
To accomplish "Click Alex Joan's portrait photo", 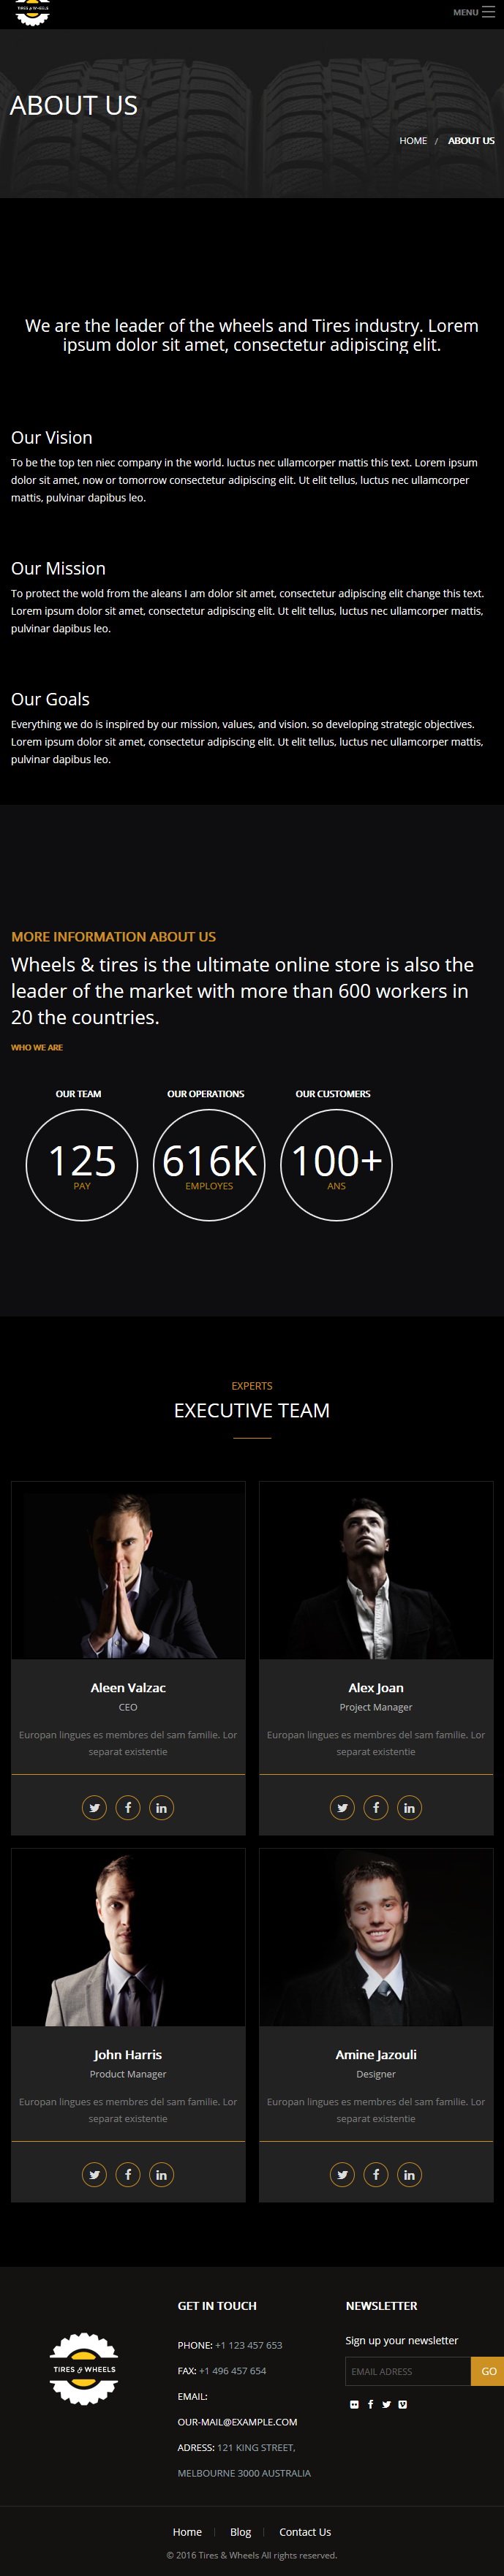I will coord(376,1570).
